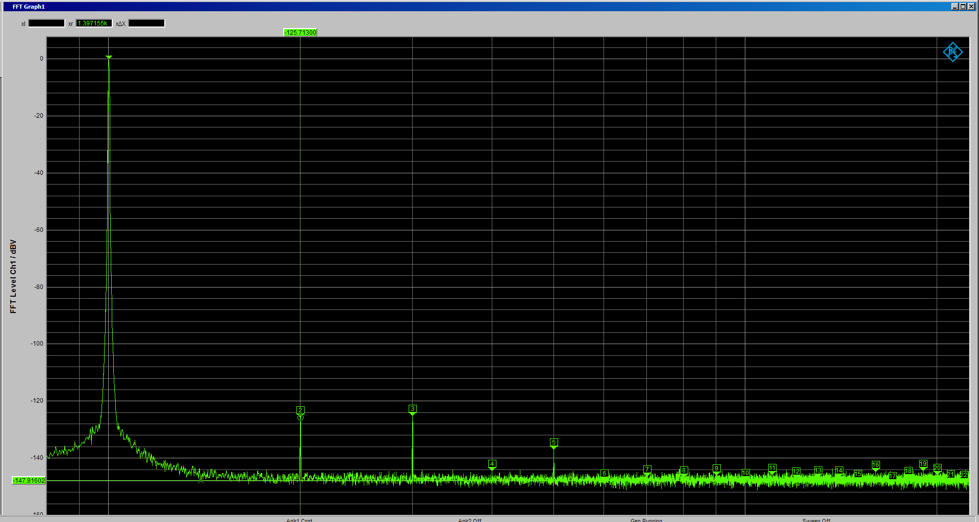
Task: Close the FFT Graph1 window
Action: point(971,7)
